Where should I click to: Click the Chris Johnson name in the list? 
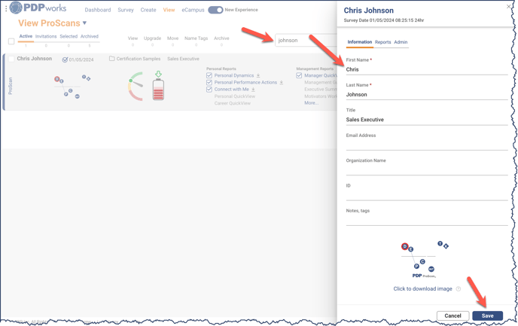35,59
